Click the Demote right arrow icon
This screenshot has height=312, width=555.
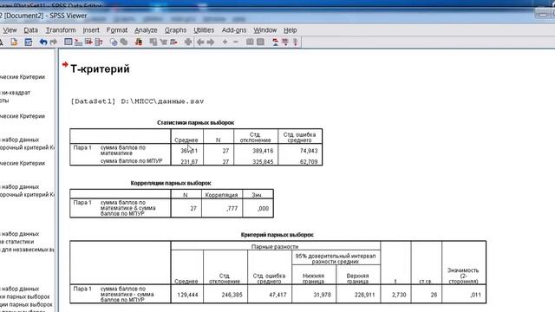click(x=211, y=42)
